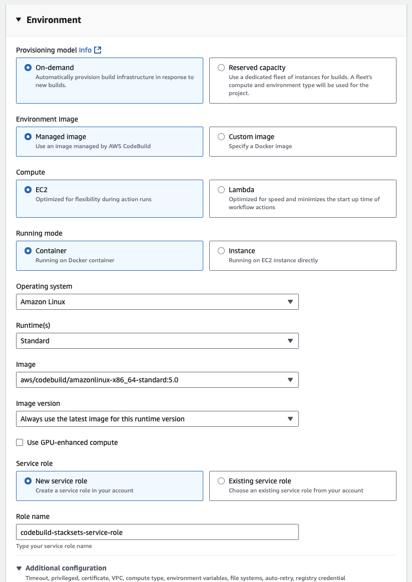
Task: Click the Role name text field
Action: coord(157,532)
